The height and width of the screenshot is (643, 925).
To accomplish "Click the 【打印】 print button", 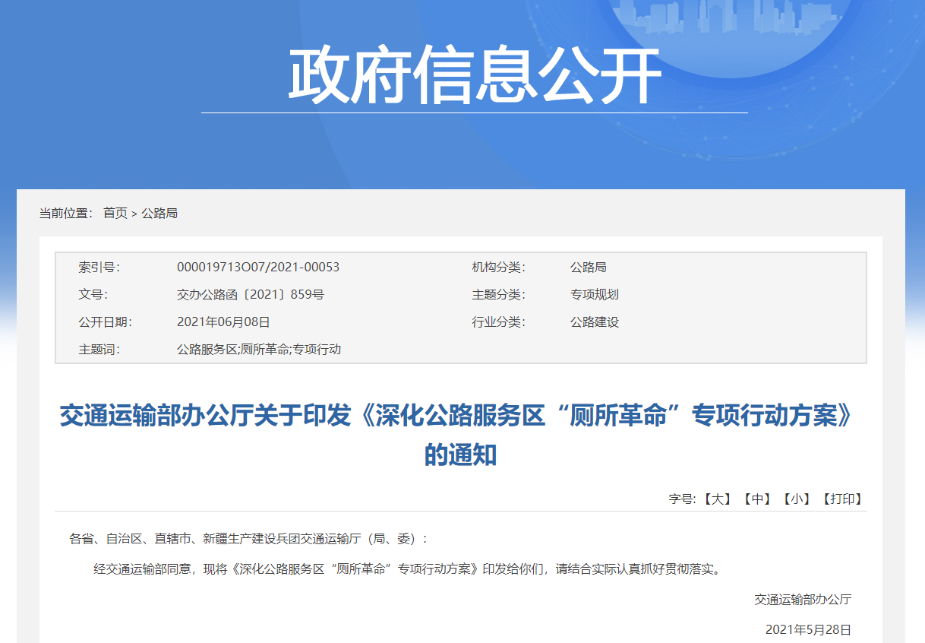I will 842,499.
